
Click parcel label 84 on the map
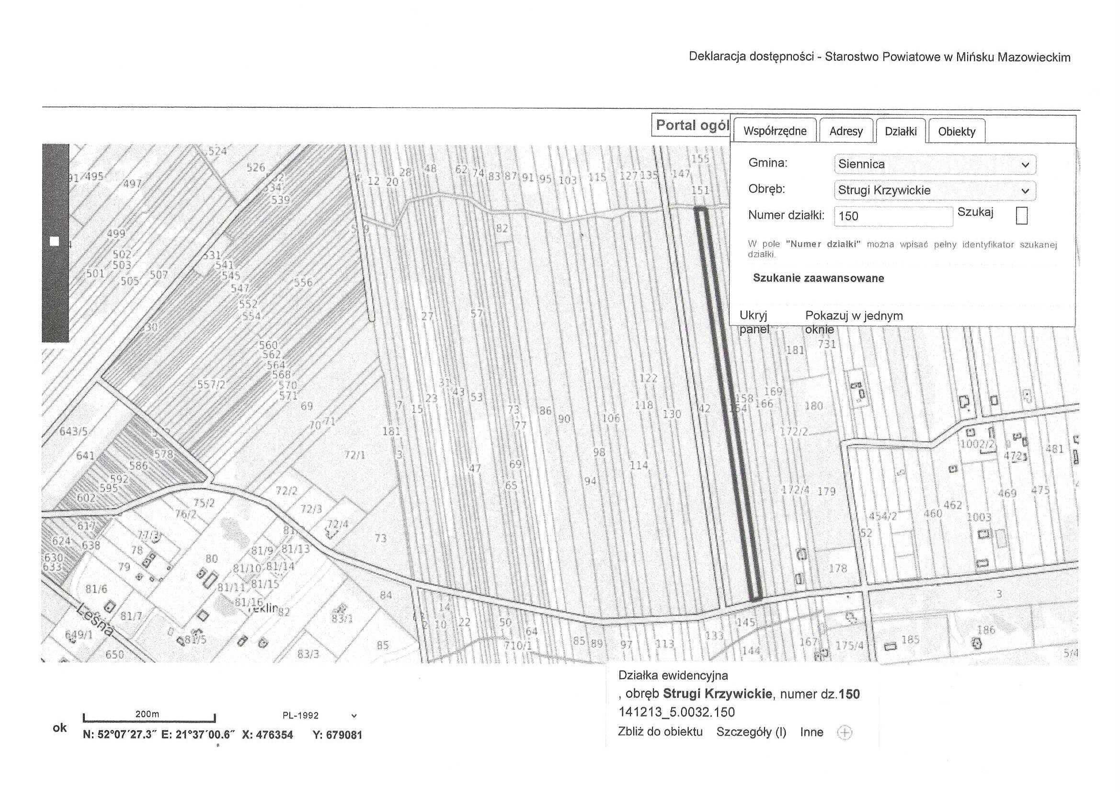tap(386, 595)
